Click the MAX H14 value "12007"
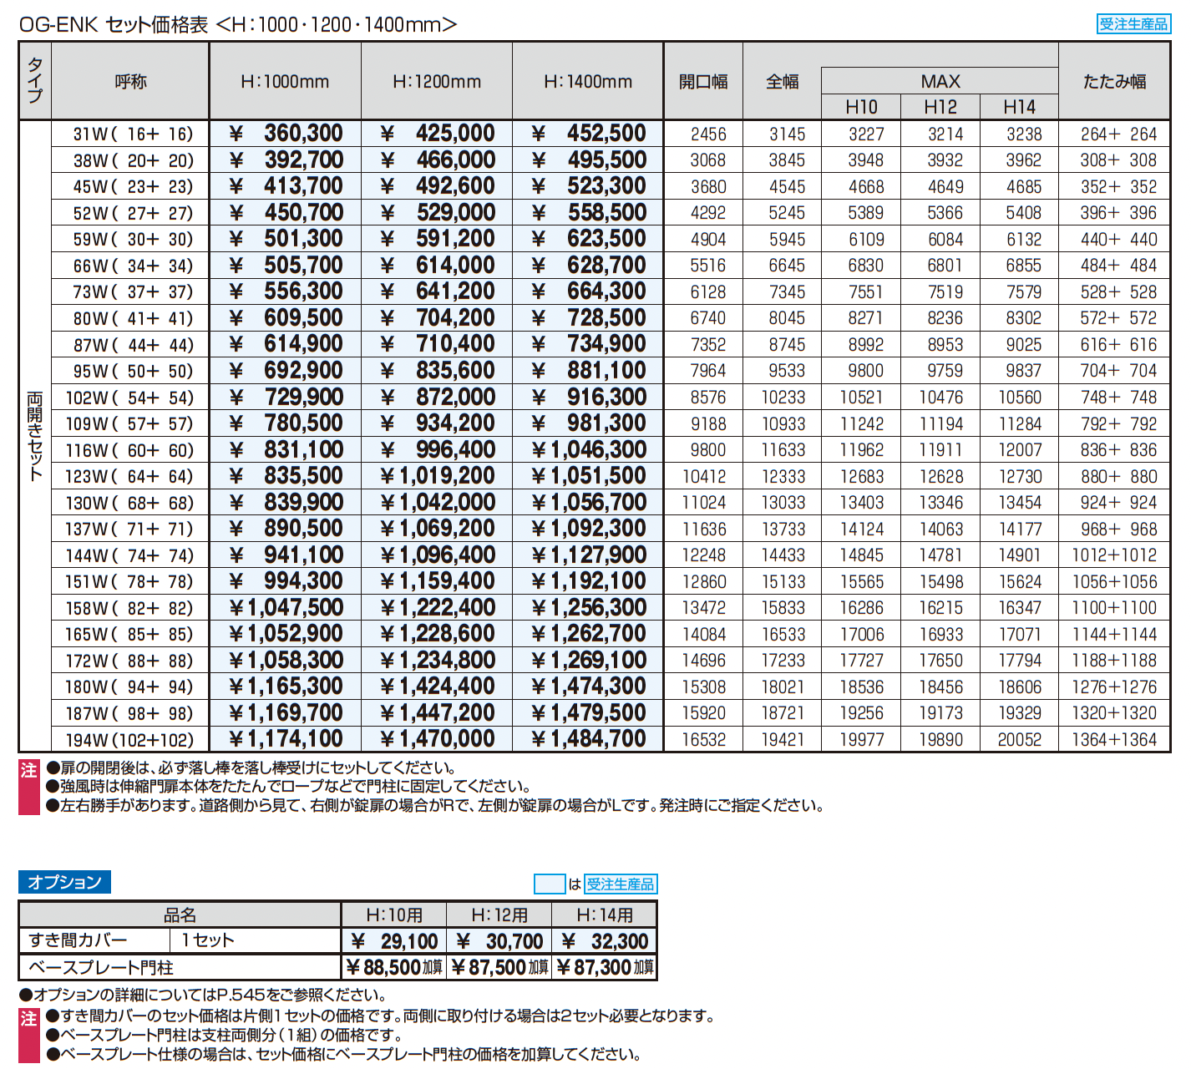Image resolution: width=1191 pixels, height=1069 pixels. (1021, 450)
